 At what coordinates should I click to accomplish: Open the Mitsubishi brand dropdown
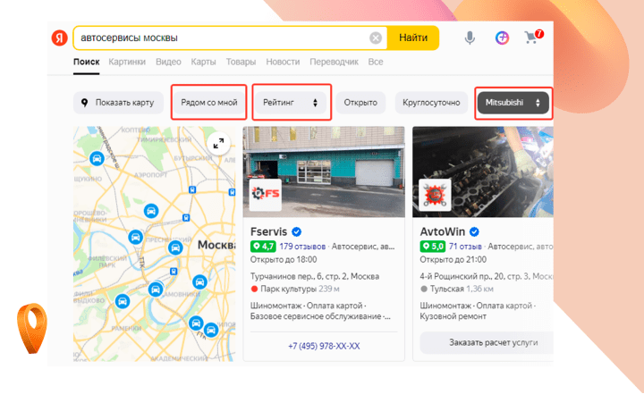pos(513,103)
